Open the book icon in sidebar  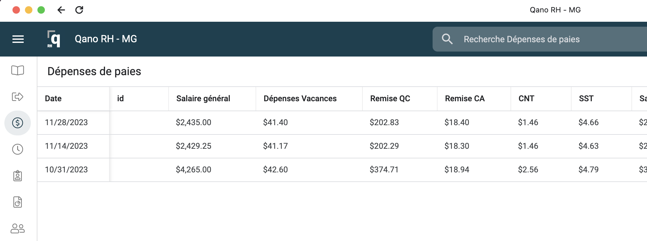[x=17, y=70]
